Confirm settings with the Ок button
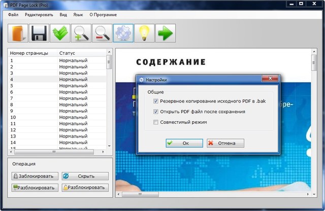This screenshot has width=325, height=211. (x=184, y=143)
